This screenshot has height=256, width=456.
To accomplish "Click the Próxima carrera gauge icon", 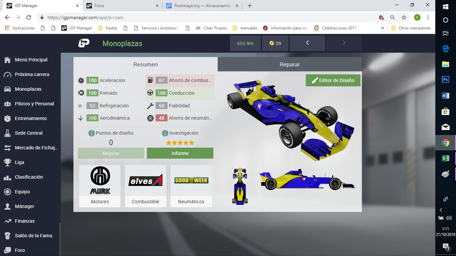I will (7, 75).
